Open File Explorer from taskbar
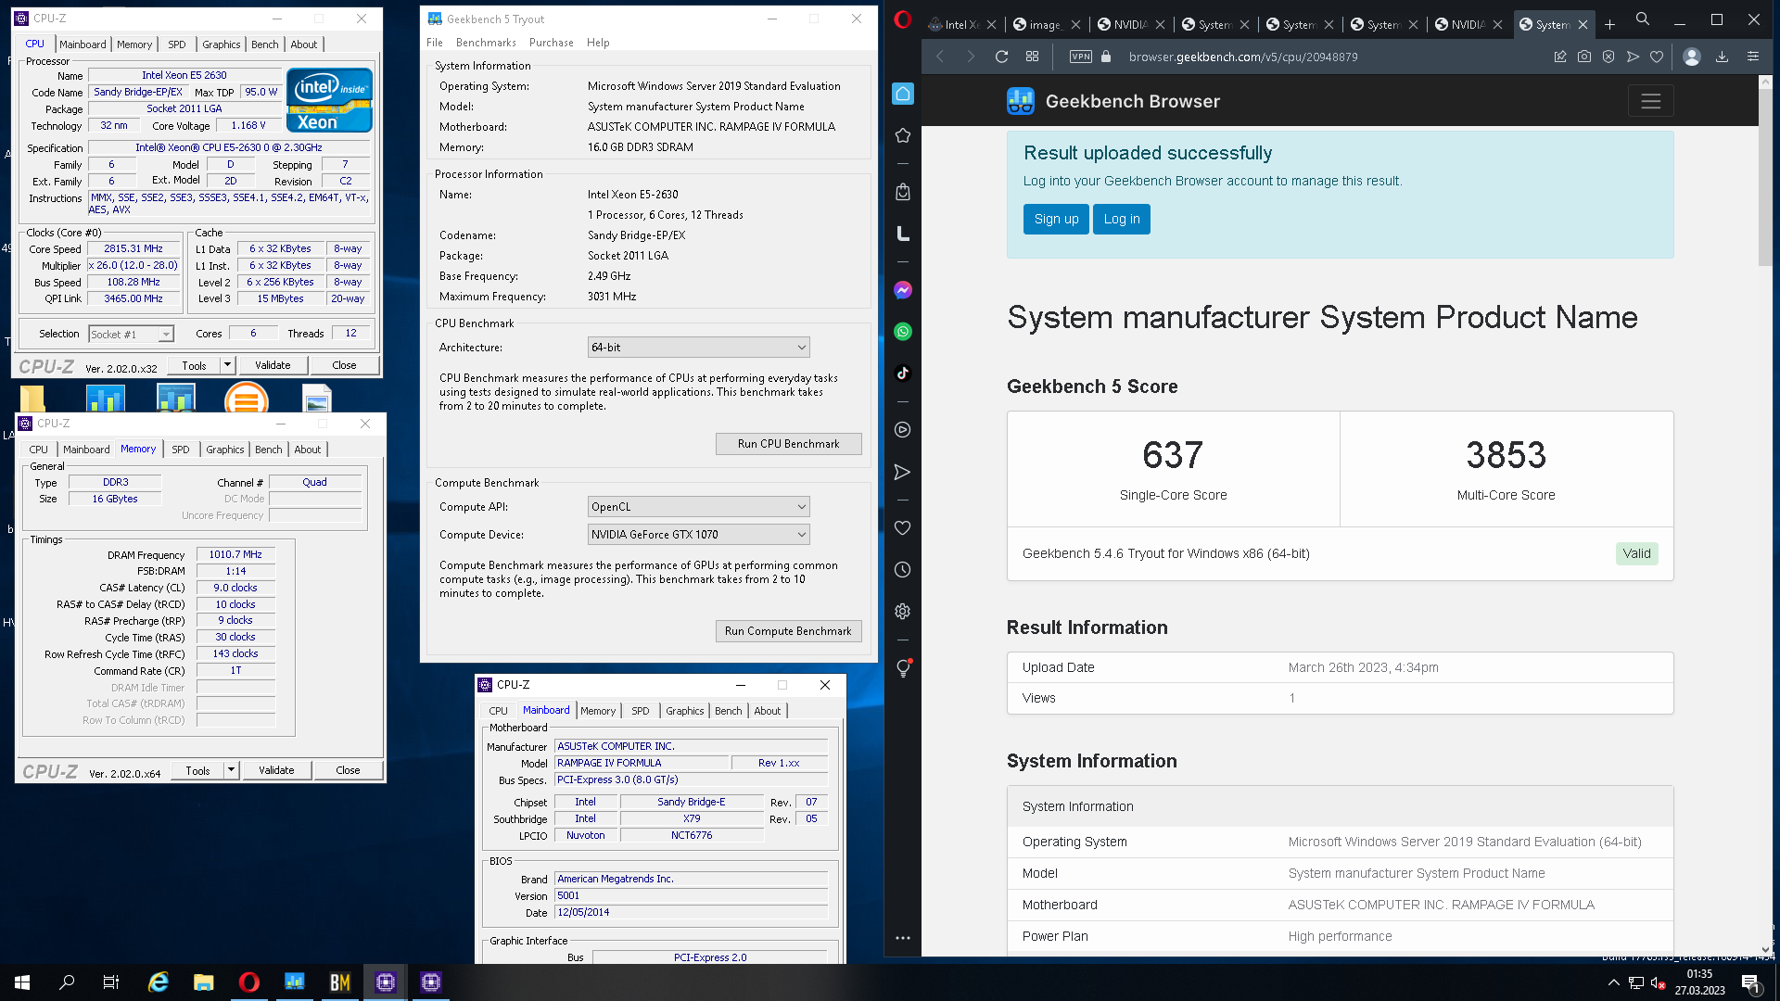Screen dimensions: 1780x1001 pyautogui.click(x=204, y=982)
